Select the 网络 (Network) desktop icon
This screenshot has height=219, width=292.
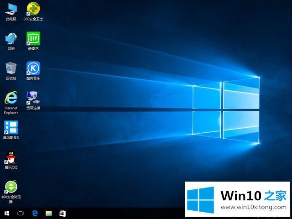[x=11, y=38]
